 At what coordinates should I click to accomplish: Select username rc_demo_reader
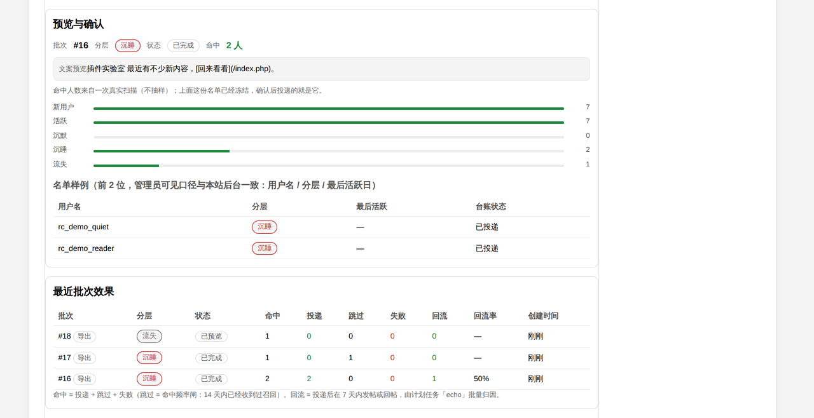pos(86,248)
